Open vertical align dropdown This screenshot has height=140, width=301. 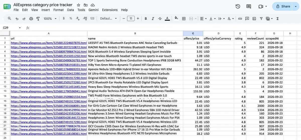[x=212, y=18]
